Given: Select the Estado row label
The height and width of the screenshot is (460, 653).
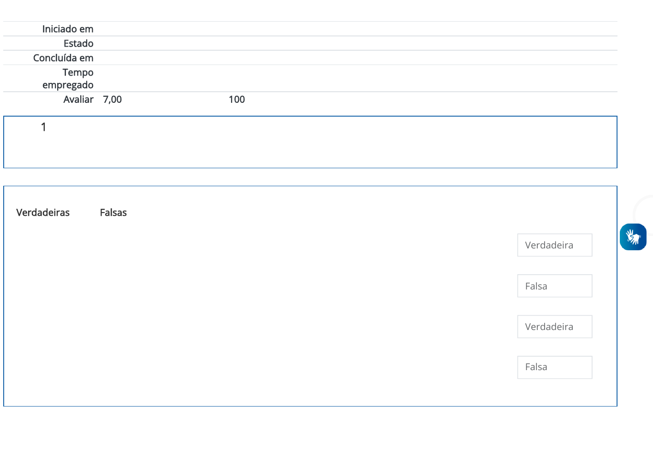Looking at the screenshot, I should pyautogui.click(x=78, y=43).
